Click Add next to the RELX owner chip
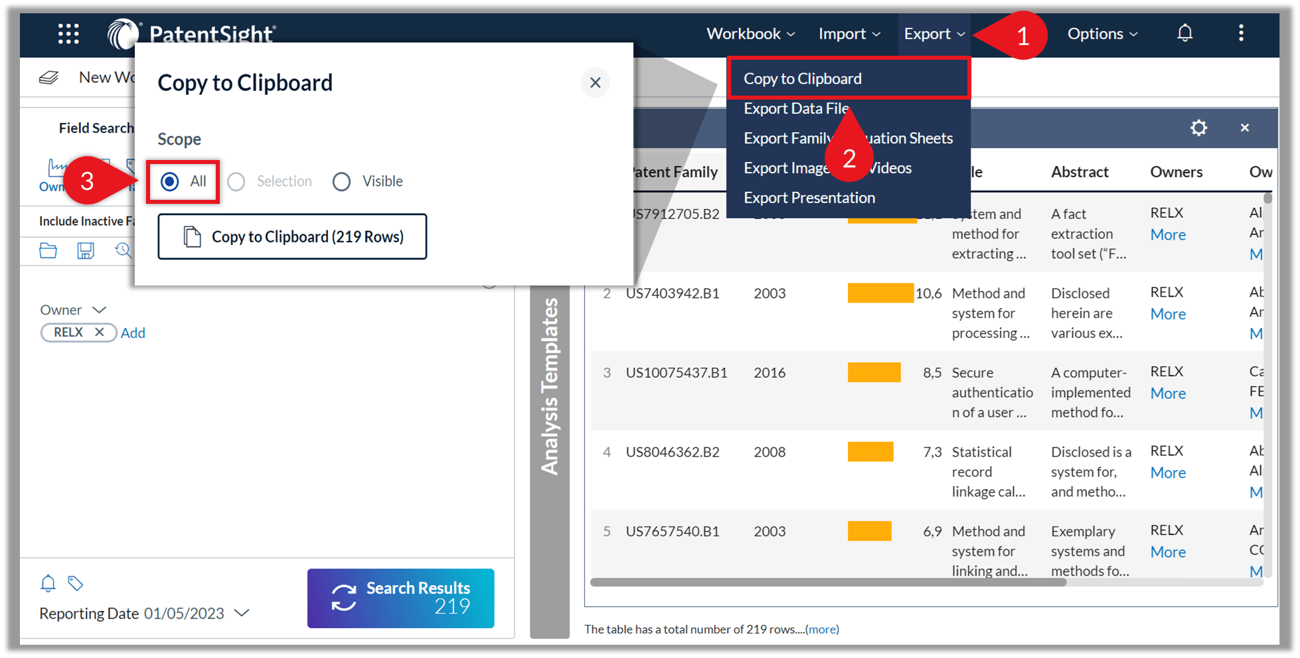Viewport: 1300px width, 658px height. pos(133,332)
